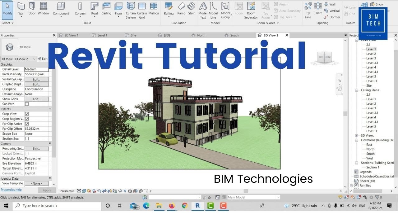
Task: Toggle the Sun Path checkbox
Action: tap(27, 104)
